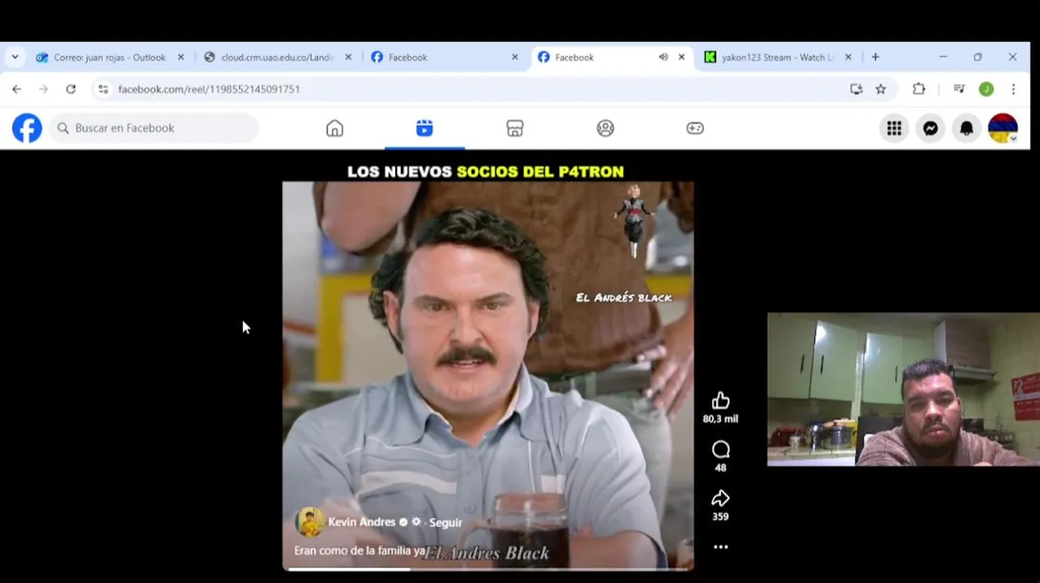
Task: Click the 80,3 mil likes count
Action: (x=720, y=419)
